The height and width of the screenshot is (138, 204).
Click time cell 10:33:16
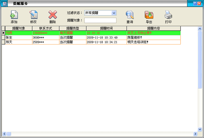[106, 33]
